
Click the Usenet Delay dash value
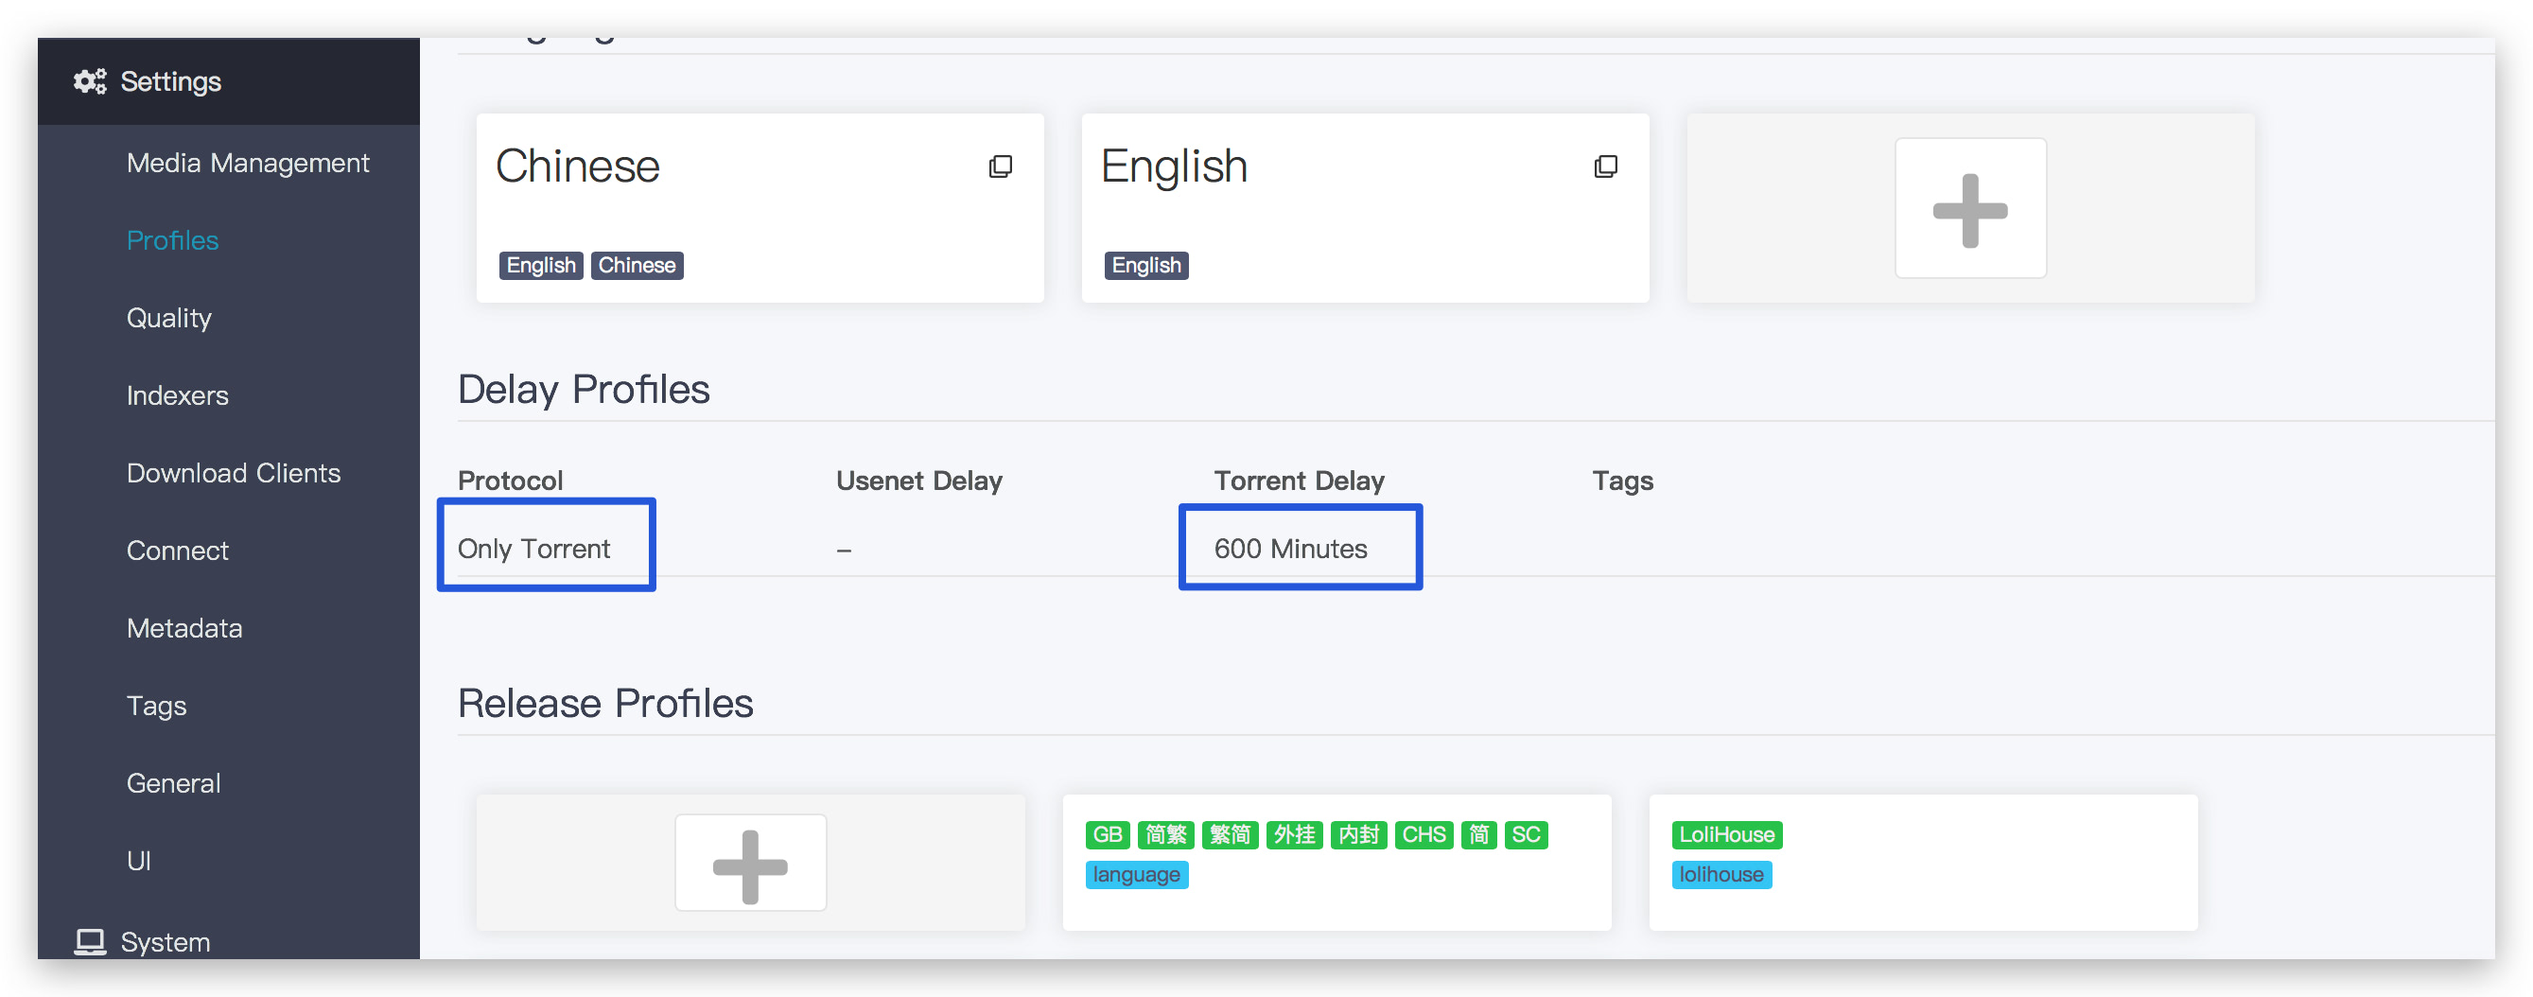point(844,550)
